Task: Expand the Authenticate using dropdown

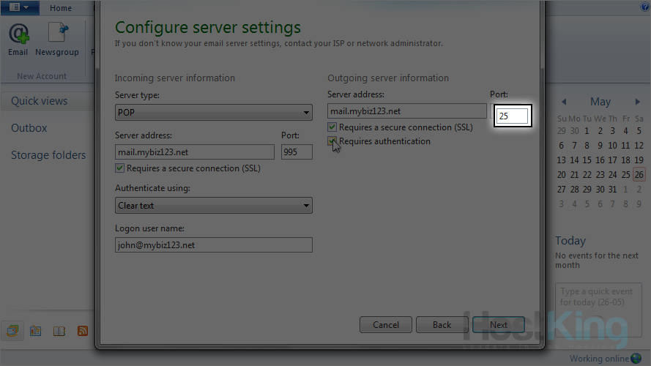Action: coord(214,206)
